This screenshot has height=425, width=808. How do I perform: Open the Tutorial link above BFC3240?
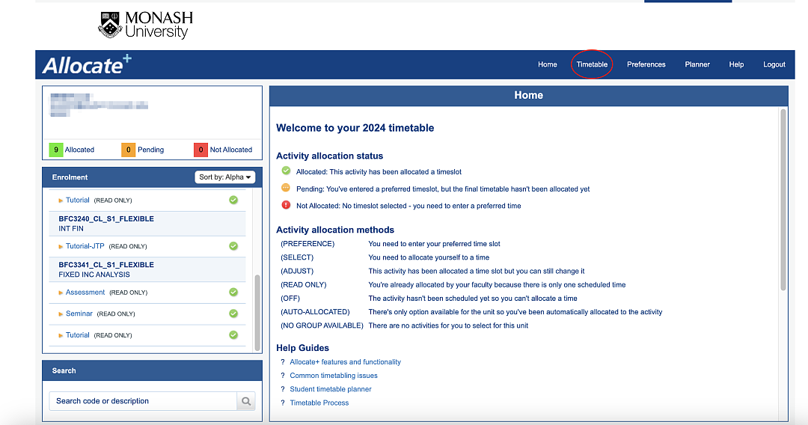point(77,200)
